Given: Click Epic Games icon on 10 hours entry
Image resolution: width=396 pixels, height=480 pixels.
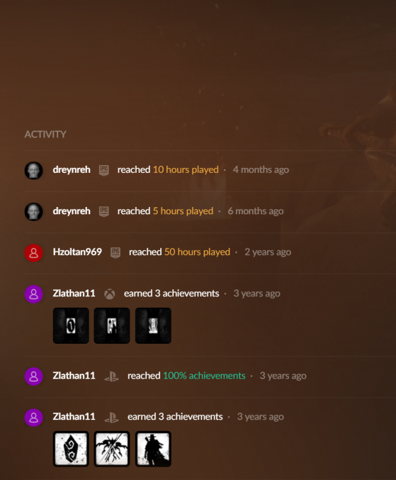Looking at the screenshot, I should pyautogui.click(x=104, y=170).
